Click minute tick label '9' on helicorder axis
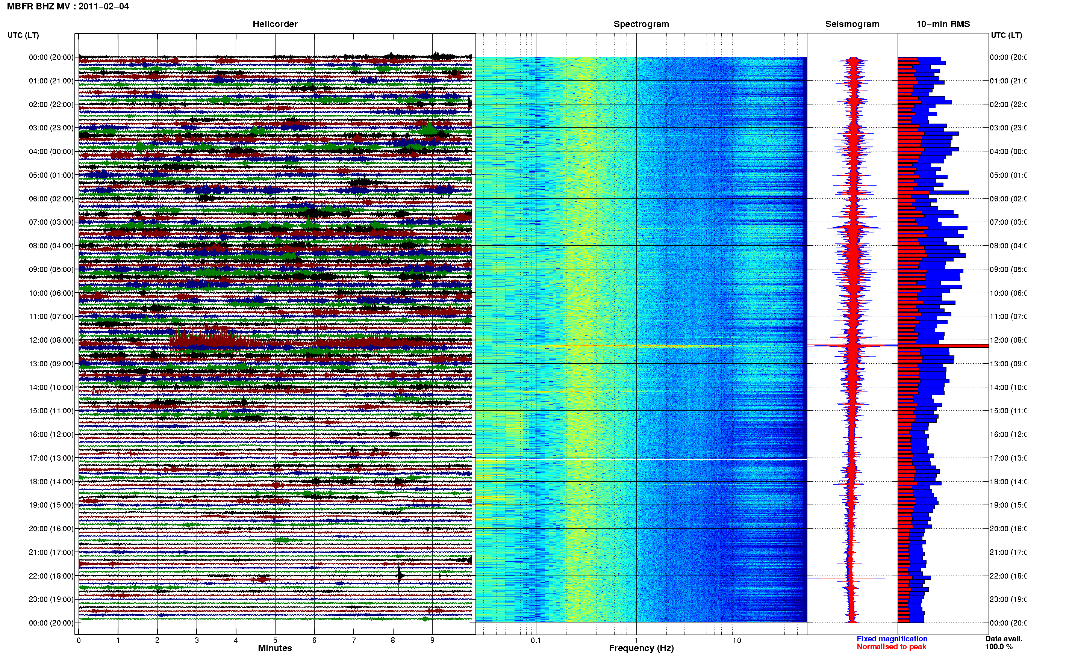The image size is (1069, 668). 432,640
